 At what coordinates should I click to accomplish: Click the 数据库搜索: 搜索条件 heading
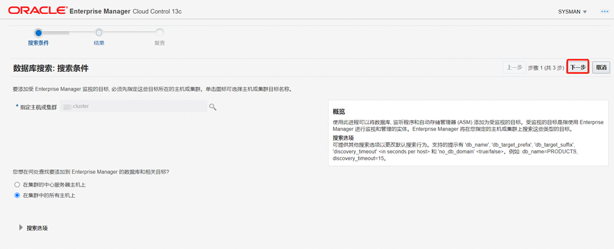pyautogui.click(x=51, y=68)
